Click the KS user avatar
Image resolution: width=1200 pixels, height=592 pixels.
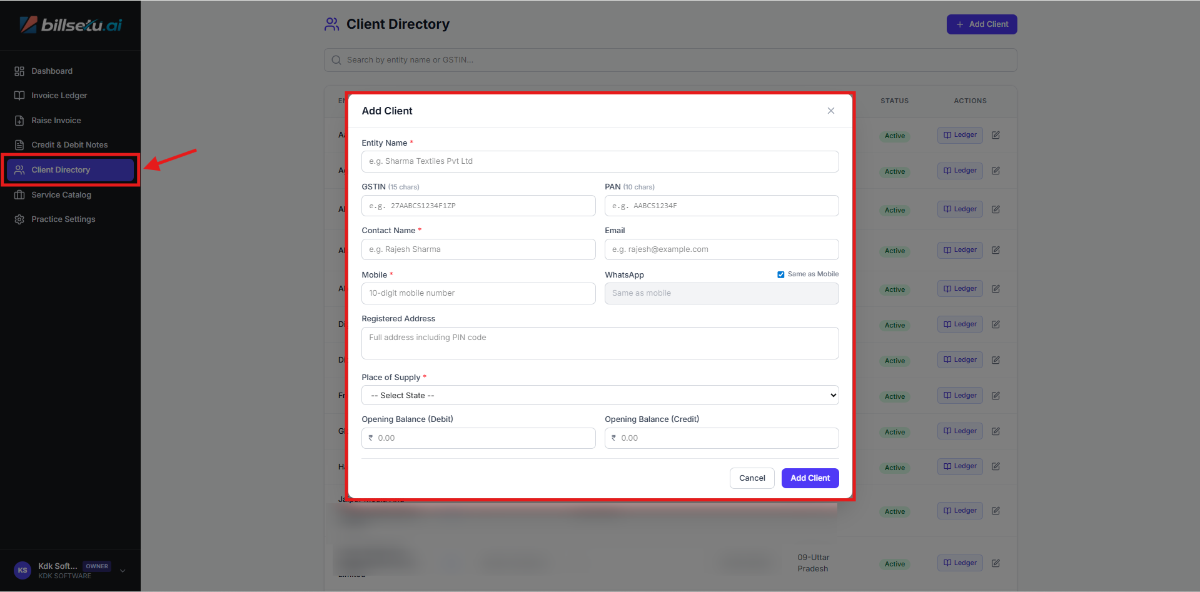23,570
